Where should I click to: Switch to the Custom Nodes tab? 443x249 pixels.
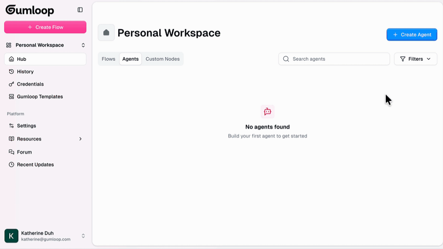pos(162,59)
